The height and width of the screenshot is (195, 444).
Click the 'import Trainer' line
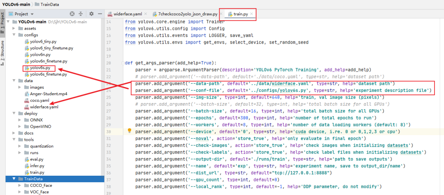[175, 21]
